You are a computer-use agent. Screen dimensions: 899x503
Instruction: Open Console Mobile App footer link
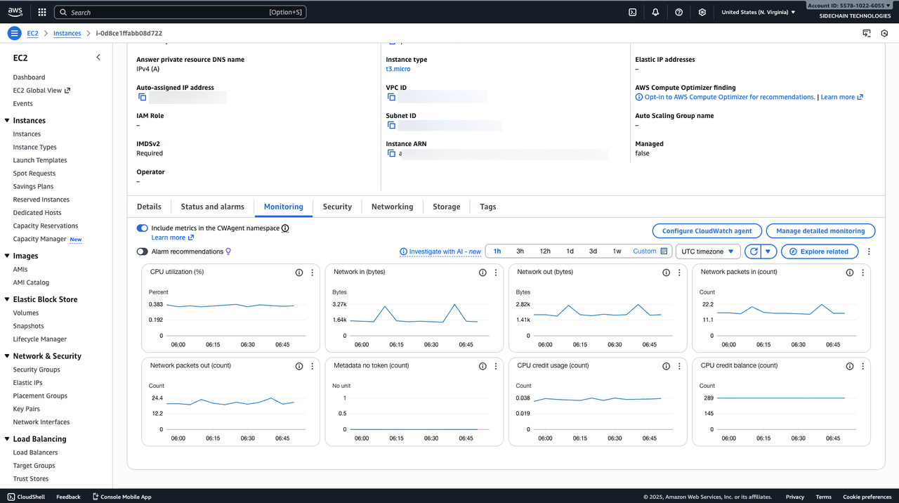pyautogui.click(x=122, y=497)
